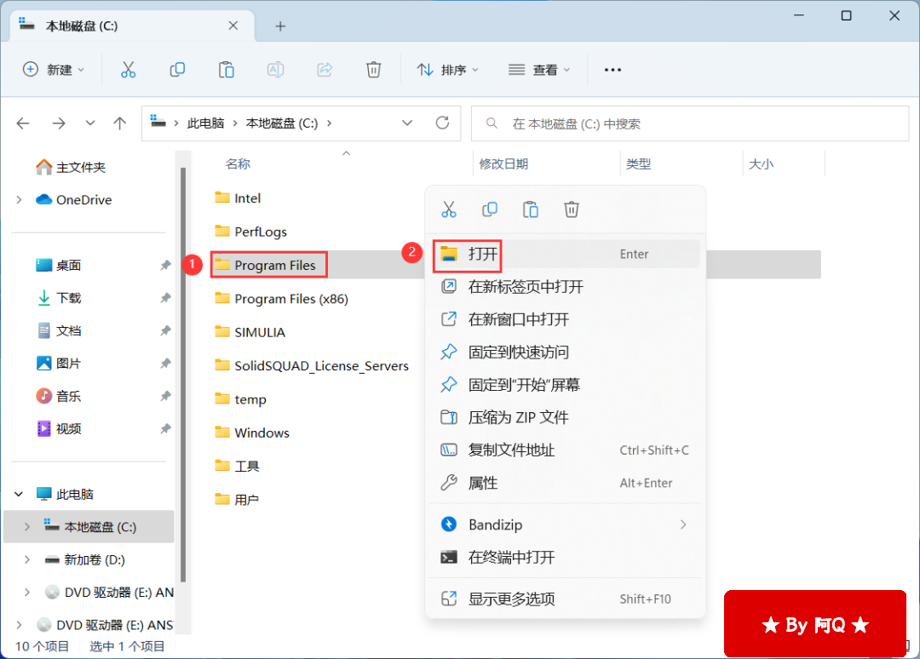
Task: Click the Copy icon in the context menu
Action: (x=490, y=209)
